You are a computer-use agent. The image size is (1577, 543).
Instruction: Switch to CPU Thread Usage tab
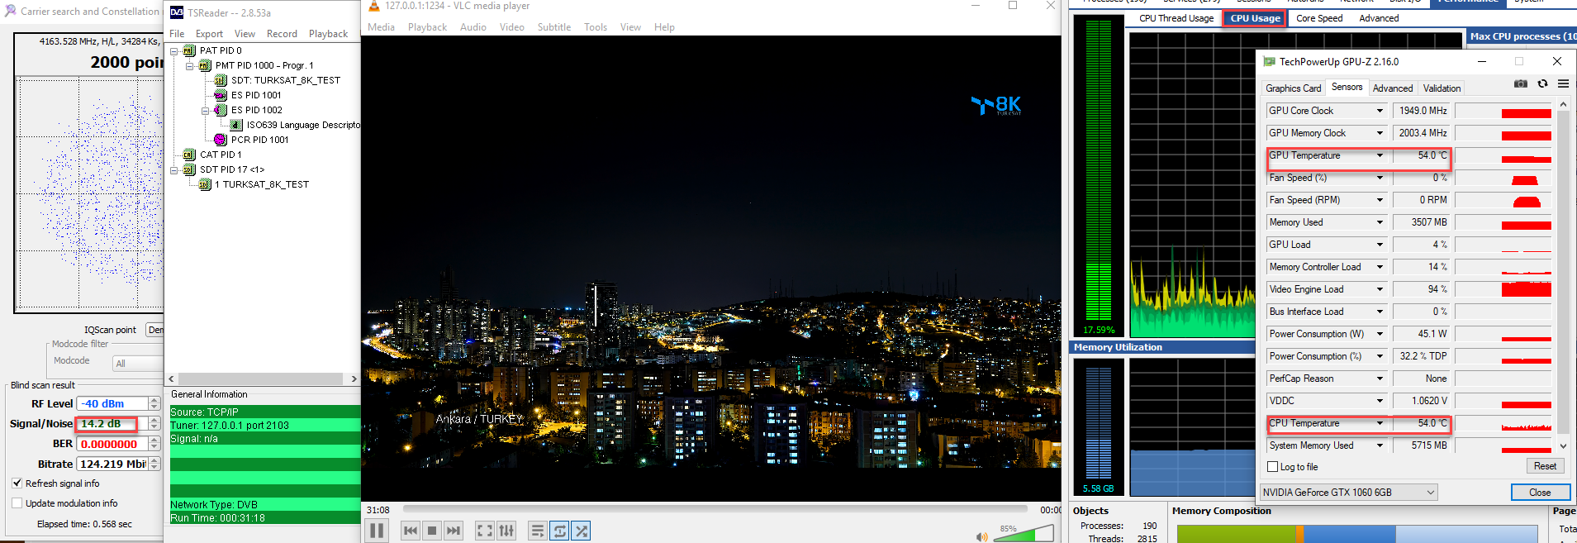point(1176,18)
